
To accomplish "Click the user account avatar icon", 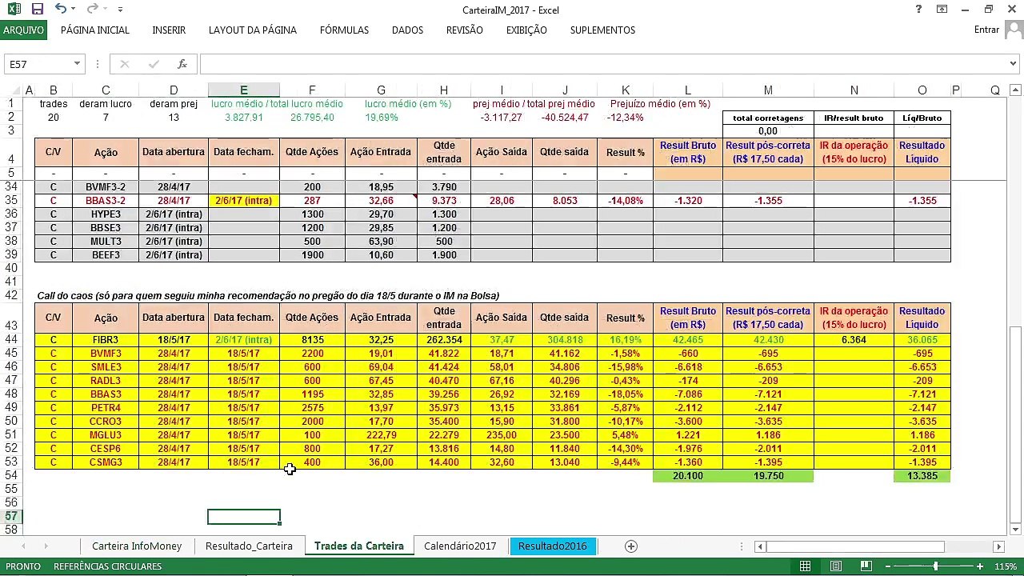I will coord(1014,30).
